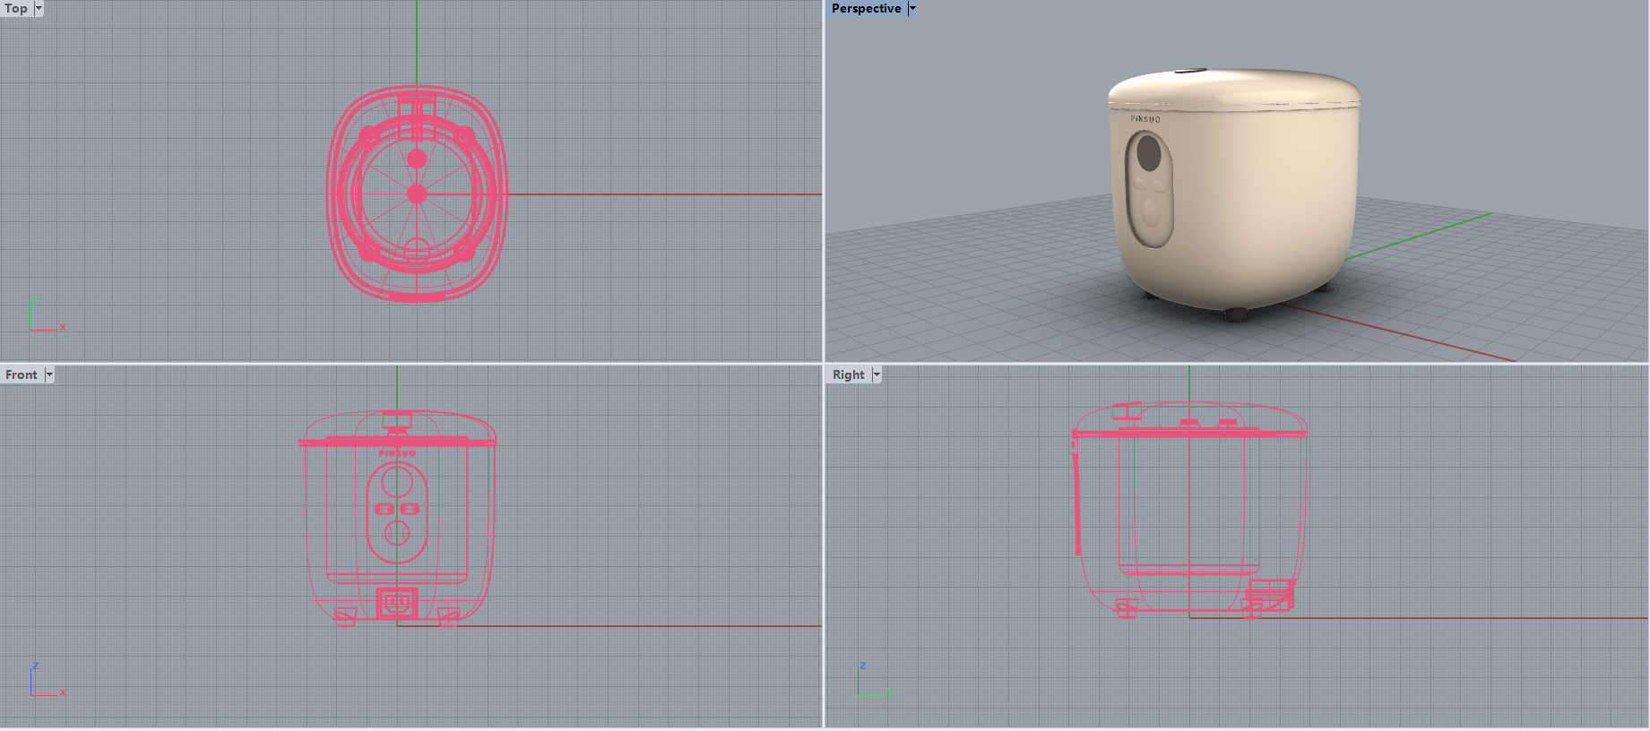Select the Perspective viewport title
Image resolution: width=1650 pixels, height=731 pixels.
point(866,8)
